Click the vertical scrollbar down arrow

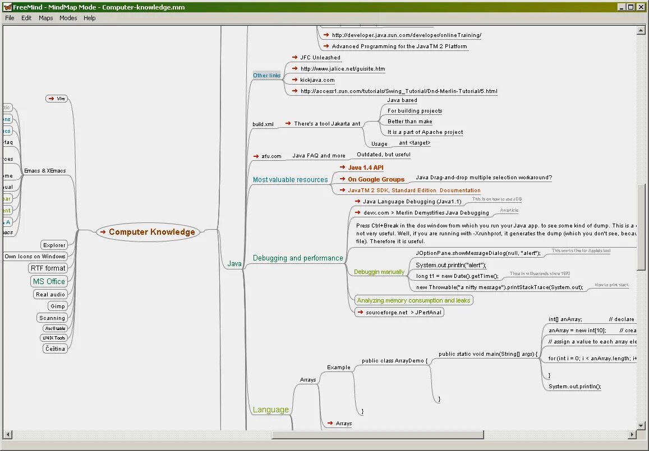641,425
